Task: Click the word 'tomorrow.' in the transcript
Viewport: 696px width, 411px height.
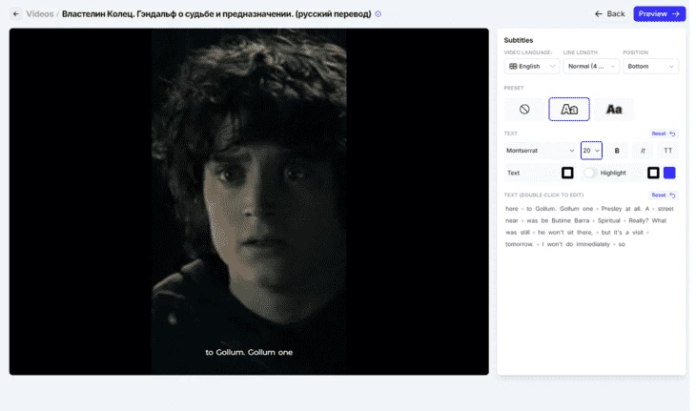Action: pos(520,244)
